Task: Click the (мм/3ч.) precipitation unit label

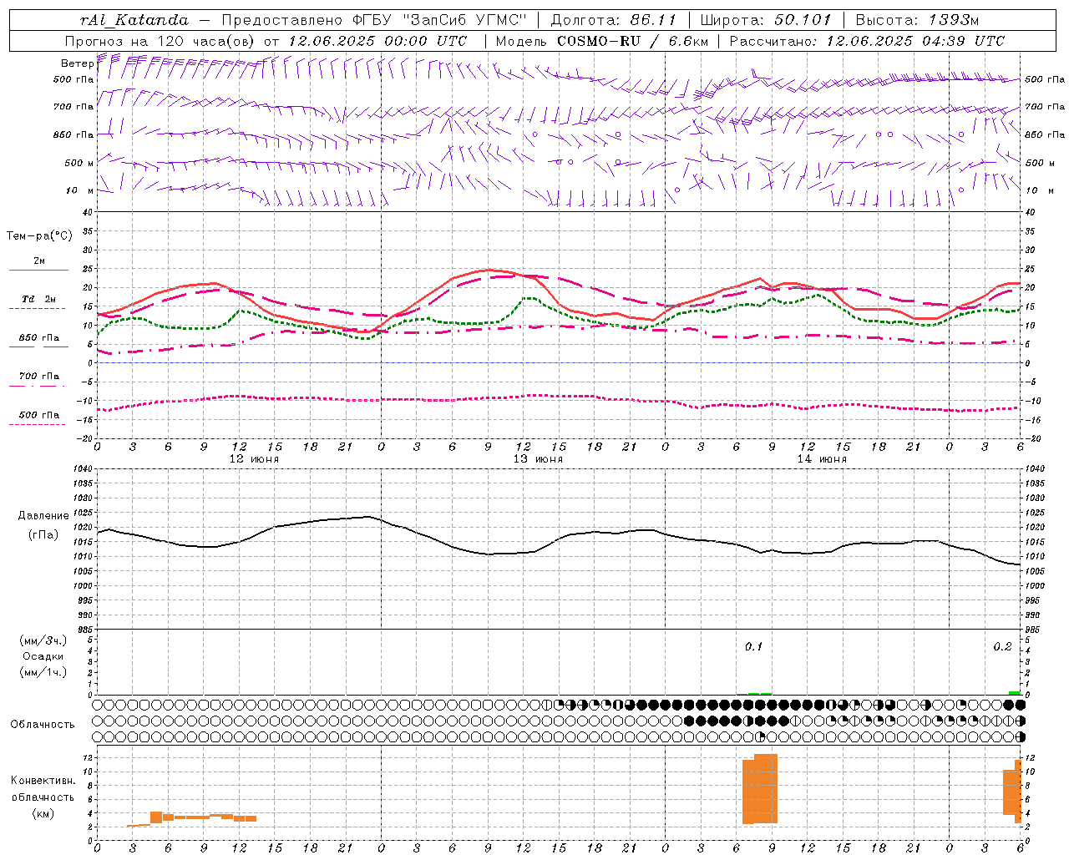Action: 43,641
